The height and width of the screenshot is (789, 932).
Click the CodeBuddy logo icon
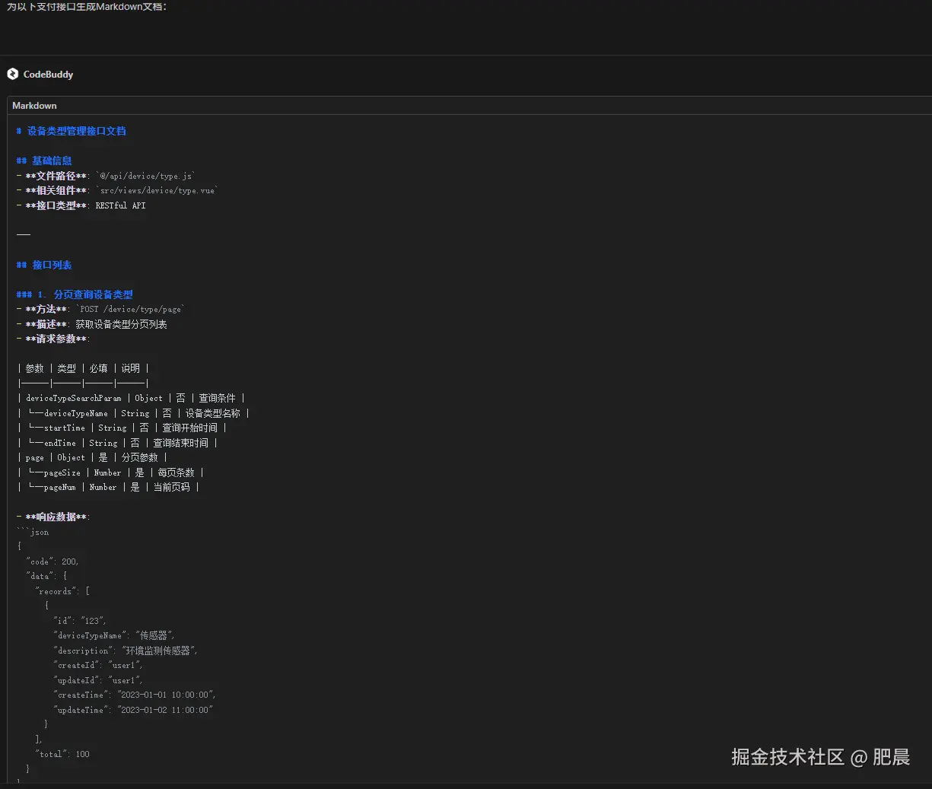(x=12, y=74)
